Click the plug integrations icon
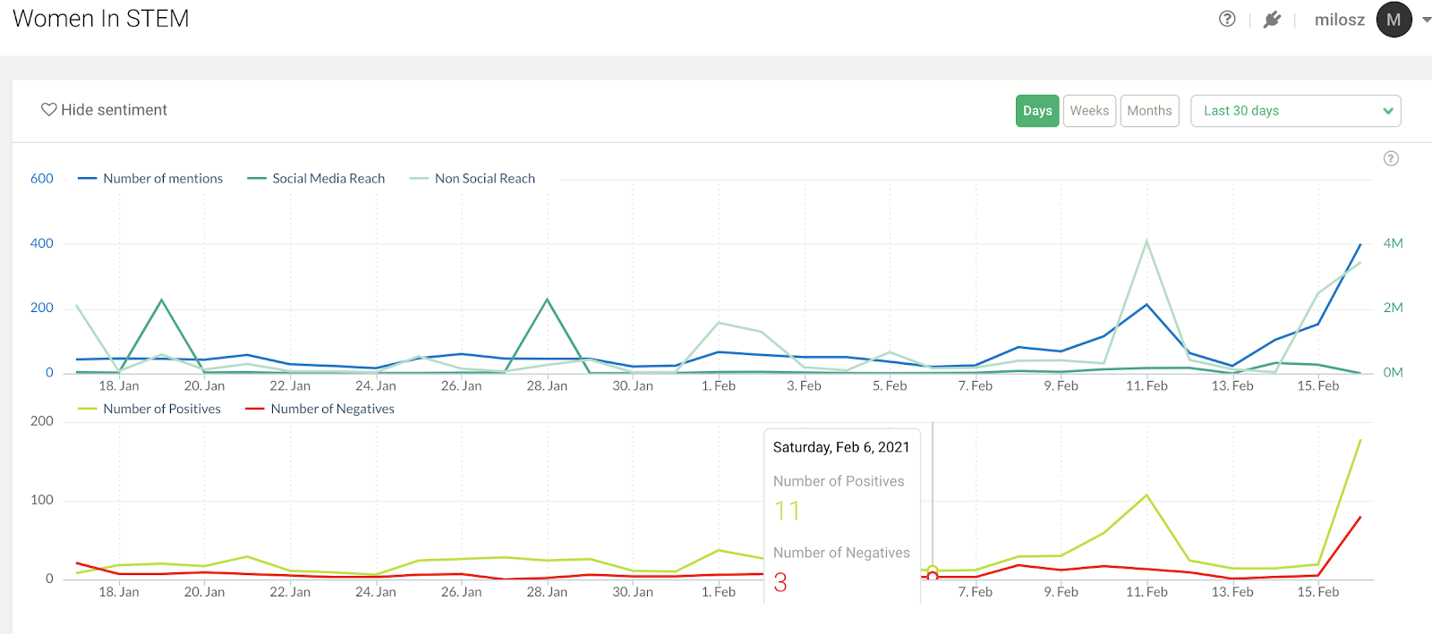This screenshot has width=1432, height=634. pyautogui.click(x=1272, y=20)
